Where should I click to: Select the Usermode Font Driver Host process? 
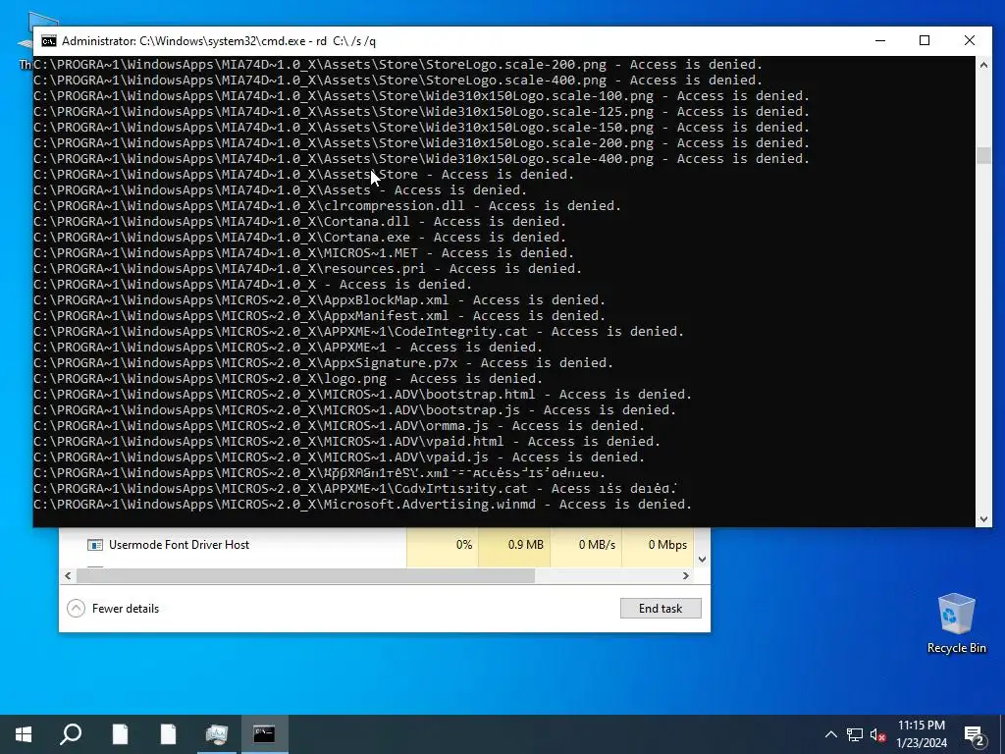(x=377, y=545)
